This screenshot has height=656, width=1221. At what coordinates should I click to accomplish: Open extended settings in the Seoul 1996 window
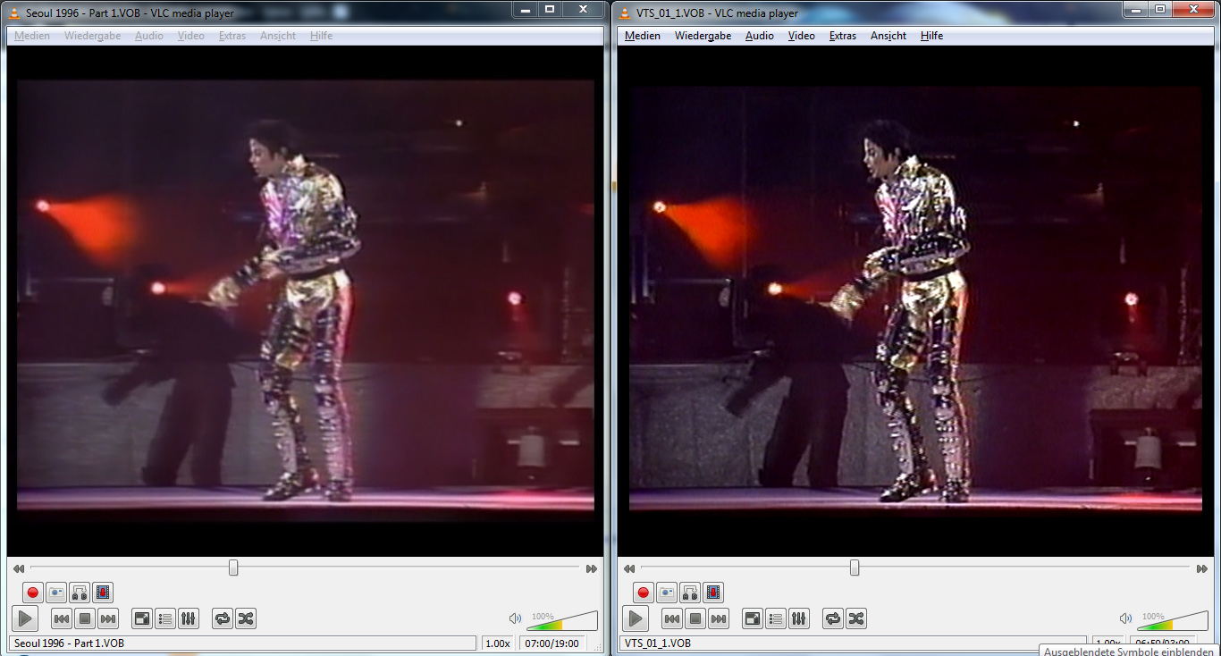click(x=189, y=618)
